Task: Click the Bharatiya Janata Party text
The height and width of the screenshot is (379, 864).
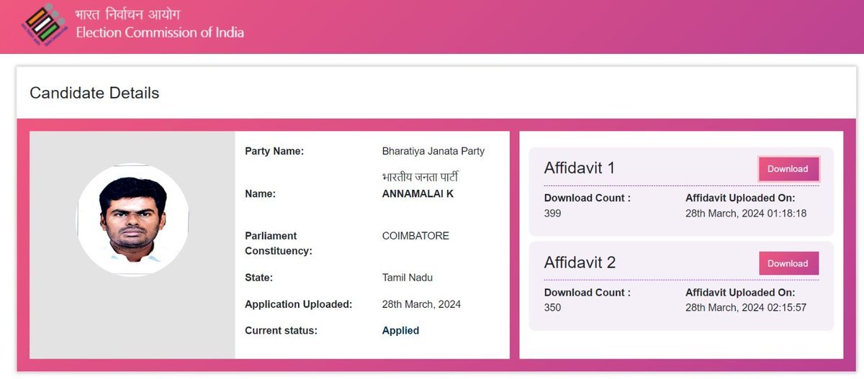Action: pos(433,151)
